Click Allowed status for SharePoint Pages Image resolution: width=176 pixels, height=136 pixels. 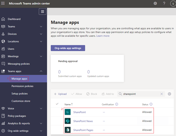click(x=147, y=130)
